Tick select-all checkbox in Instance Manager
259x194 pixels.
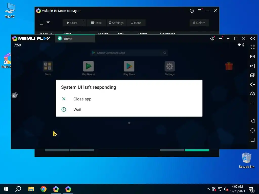point(41,23)
